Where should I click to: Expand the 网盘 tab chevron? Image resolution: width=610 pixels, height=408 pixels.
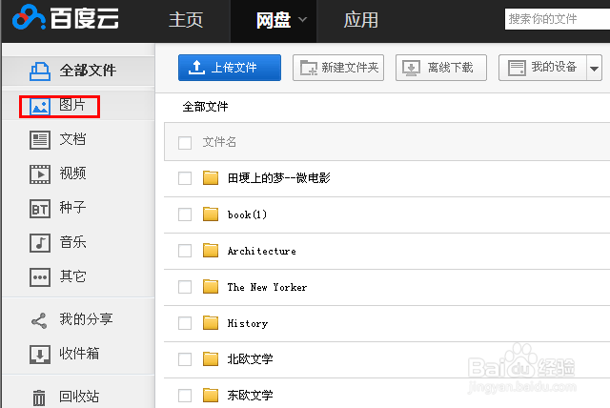[x=303, y=19]
